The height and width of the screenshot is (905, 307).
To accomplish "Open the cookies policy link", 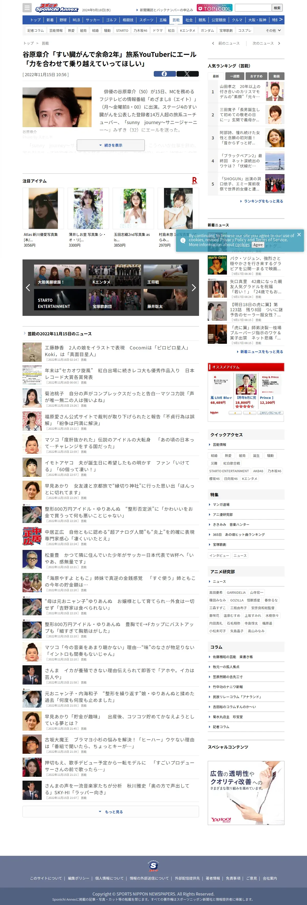I will (242, 245).
